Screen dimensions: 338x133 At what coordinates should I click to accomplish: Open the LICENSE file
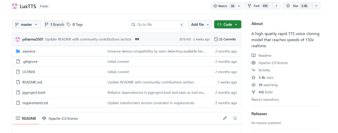(x=29, y=72)
